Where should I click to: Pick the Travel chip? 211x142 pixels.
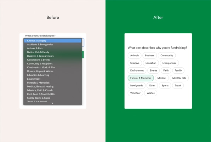pos(178,85)
